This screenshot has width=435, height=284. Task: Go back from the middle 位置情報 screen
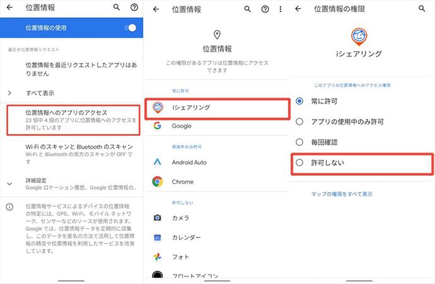(x=156, y=9)
